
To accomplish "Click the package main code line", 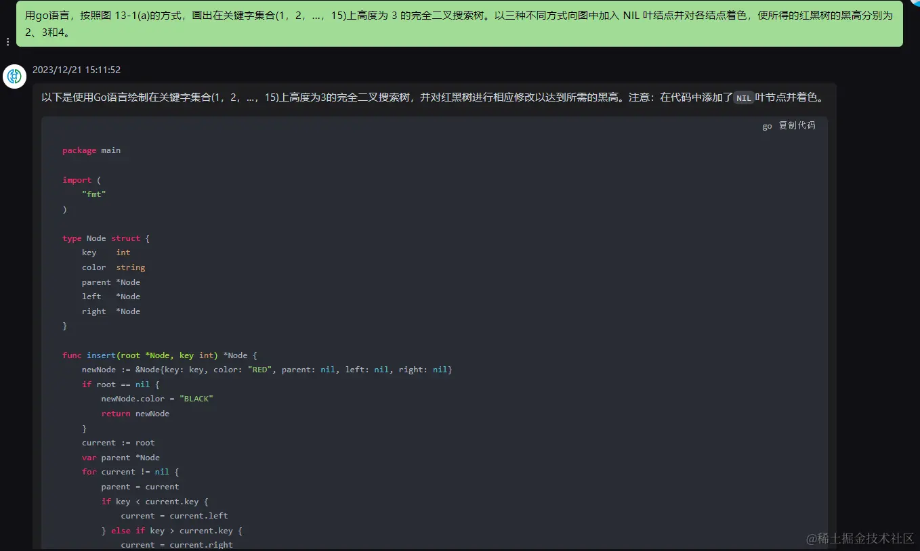I will point(92,150).
